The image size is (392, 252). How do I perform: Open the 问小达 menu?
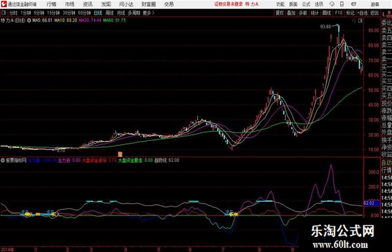point(126,4)
